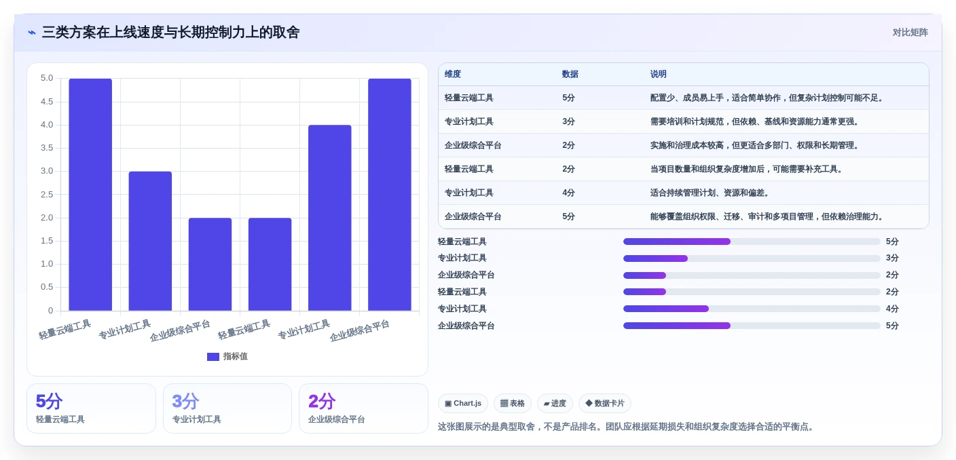956x460 pixels.
Task: Click the footer note 这张图展示的是典型取舍
Action: tap(626, 427)
